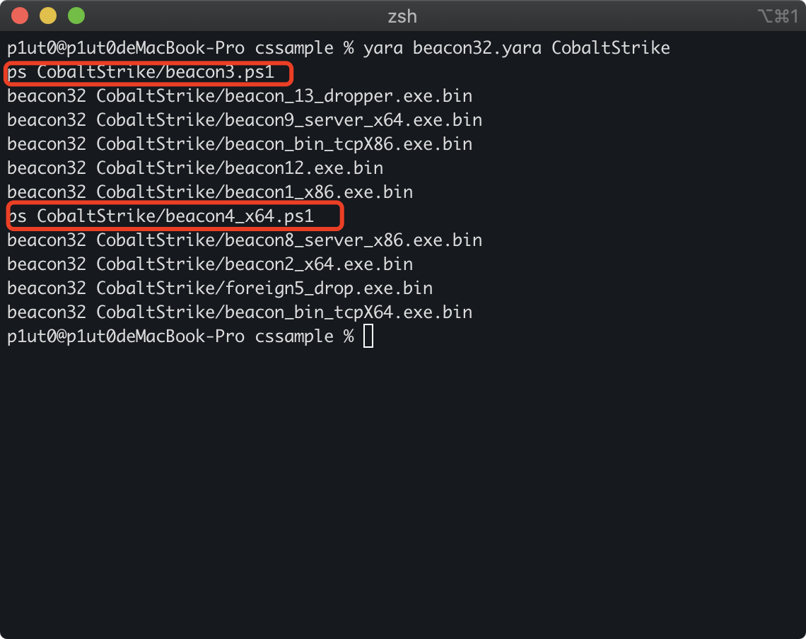Click the beacon1_x86.exe.bin output line
806x639 pixels.
click(210, 192)
